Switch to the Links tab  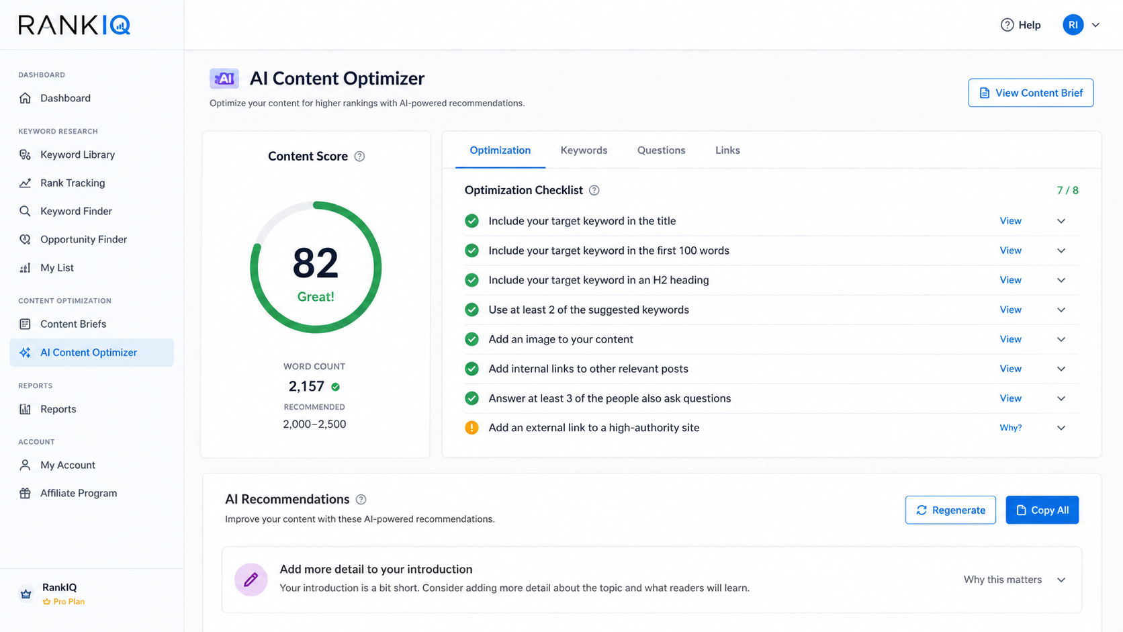coord(727,150)
